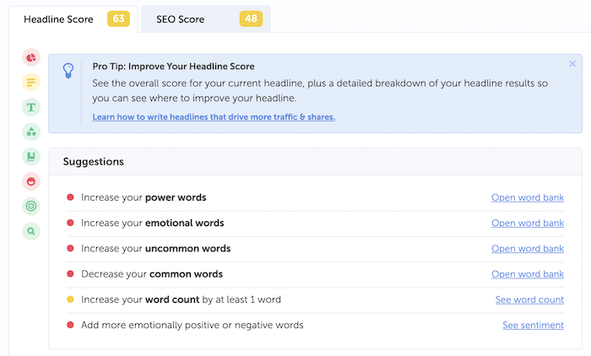
Task: Click the red pie chart sidebar icon
Action: click(x=31, y=57)
